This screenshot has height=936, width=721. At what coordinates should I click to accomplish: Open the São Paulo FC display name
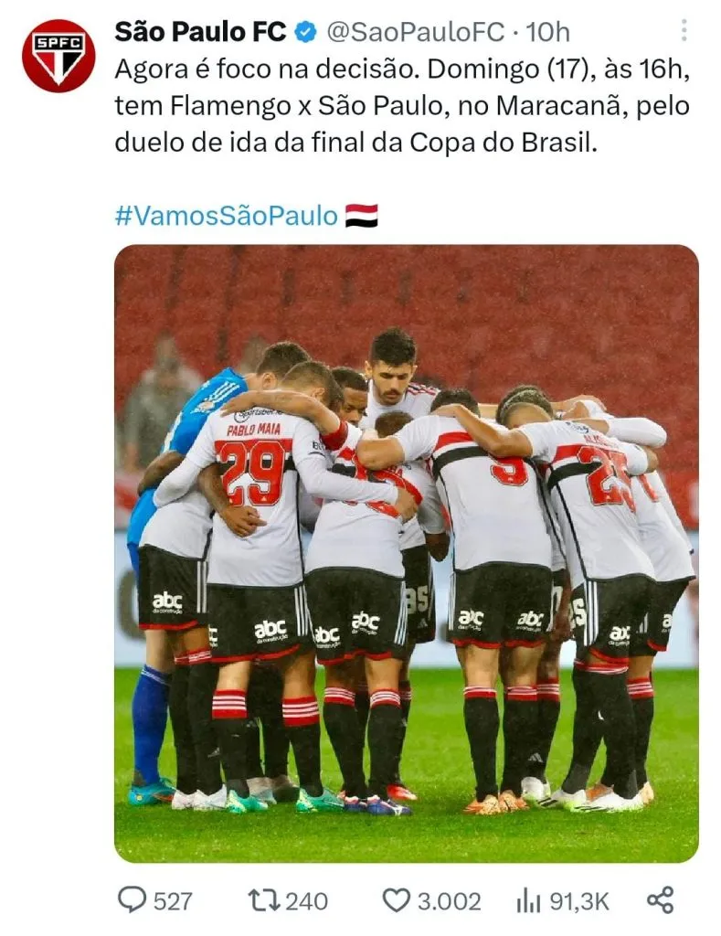(200, 32)
